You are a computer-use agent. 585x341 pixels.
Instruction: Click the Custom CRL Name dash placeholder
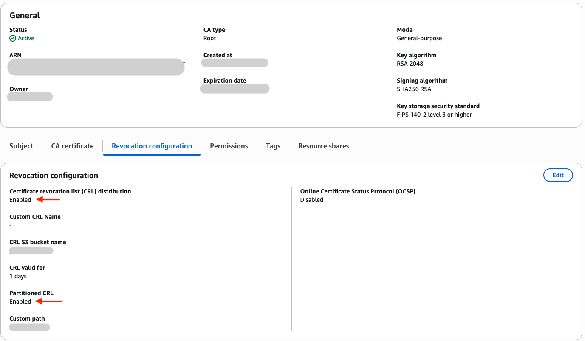[11, 225]
